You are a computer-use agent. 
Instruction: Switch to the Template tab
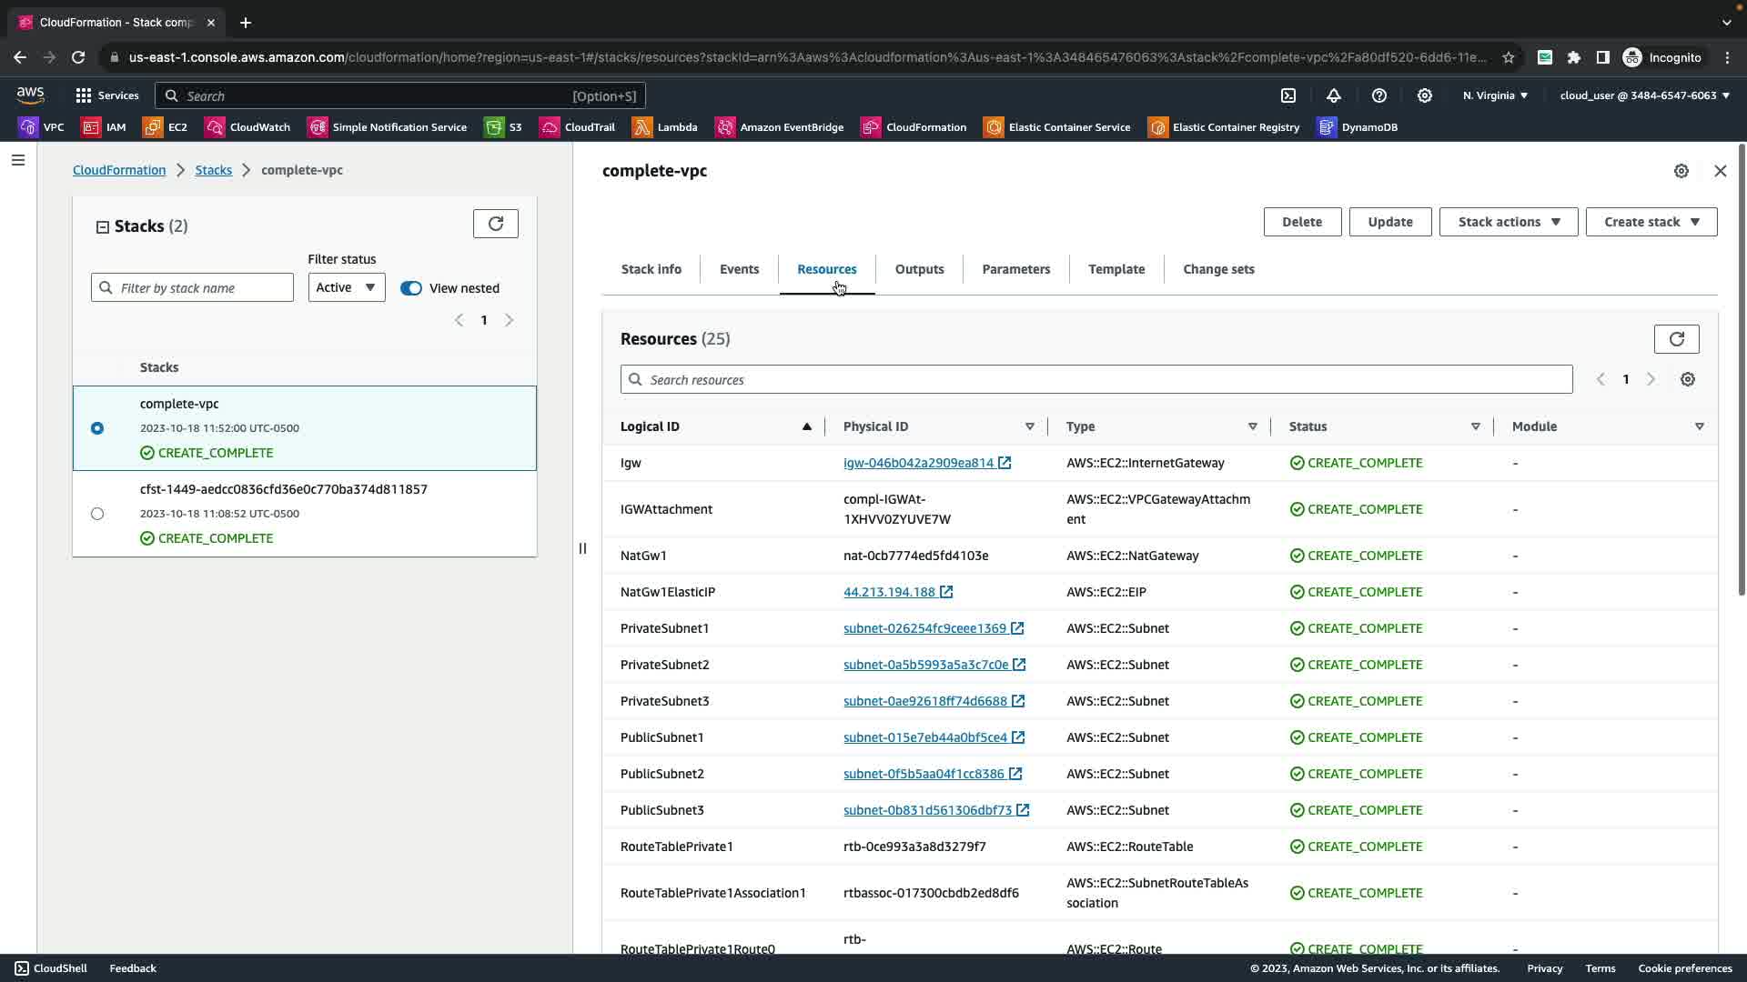pos(1116,269)
